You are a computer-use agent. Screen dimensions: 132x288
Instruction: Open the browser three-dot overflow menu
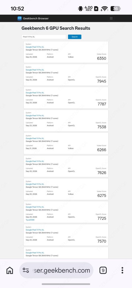[122, 270]
